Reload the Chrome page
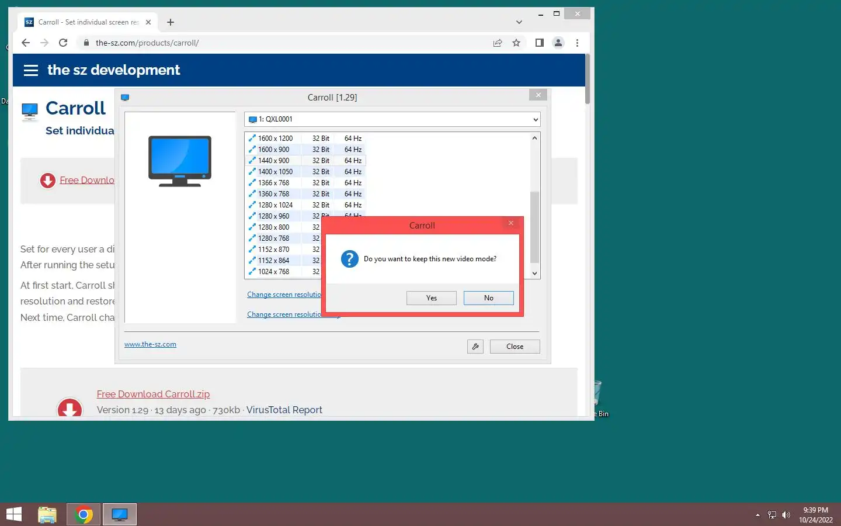 pyautogui.click(x=63, y=43)
